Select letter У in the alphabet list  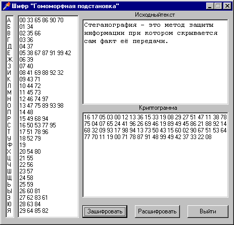[x=9, y=139]
